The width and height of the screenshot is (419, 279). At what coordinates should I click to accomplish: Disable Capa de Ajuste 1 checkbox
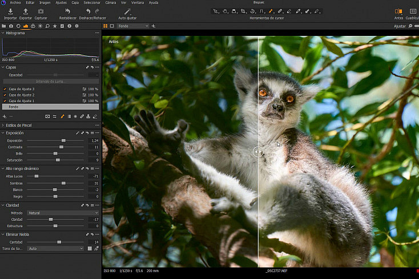point(5,100)
